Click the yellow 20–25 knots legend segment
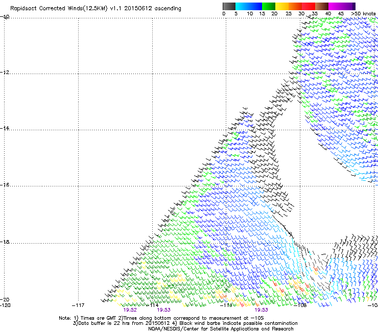The height and width of the screenshot is (332, 378). coord(282,6)
